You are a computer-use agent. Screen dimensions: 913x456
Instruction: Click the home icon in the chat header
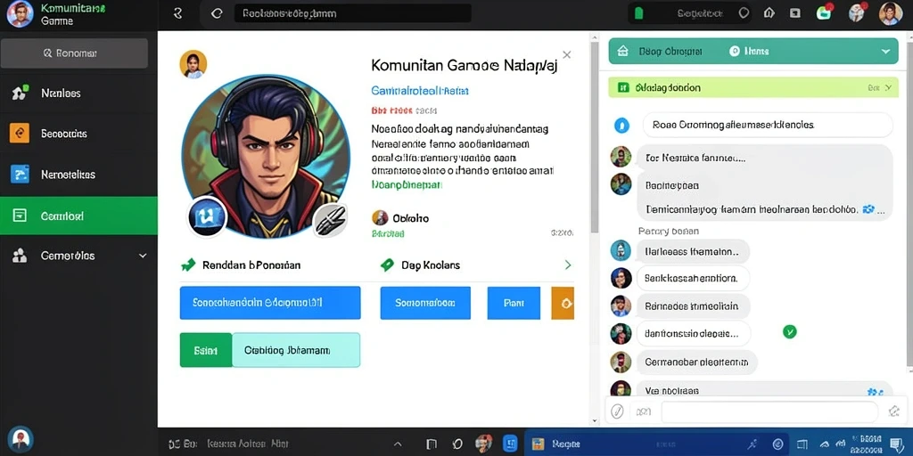pos(622,51)
